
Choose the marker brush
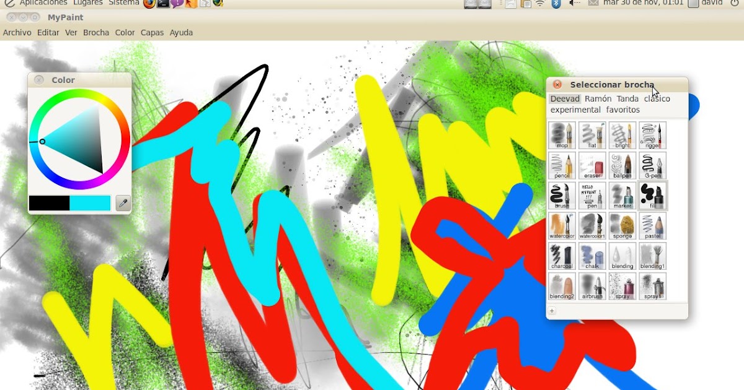622,196
